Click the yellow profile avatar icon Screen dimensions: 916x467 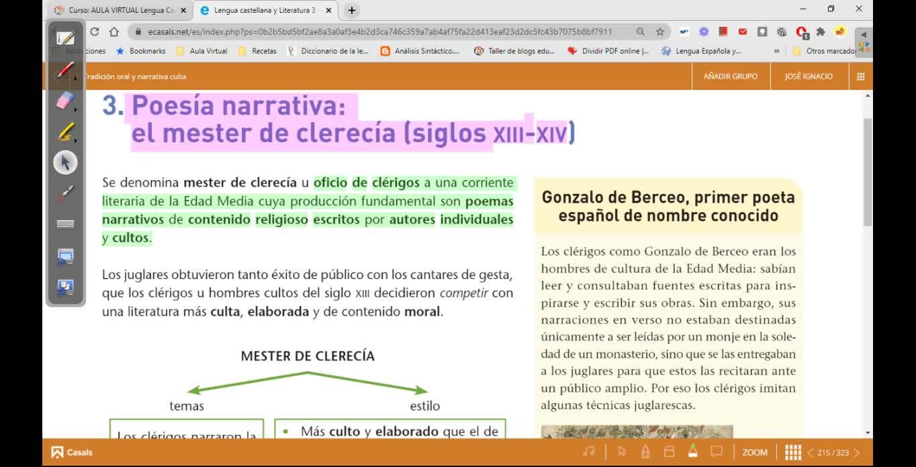tap(840, 32)
